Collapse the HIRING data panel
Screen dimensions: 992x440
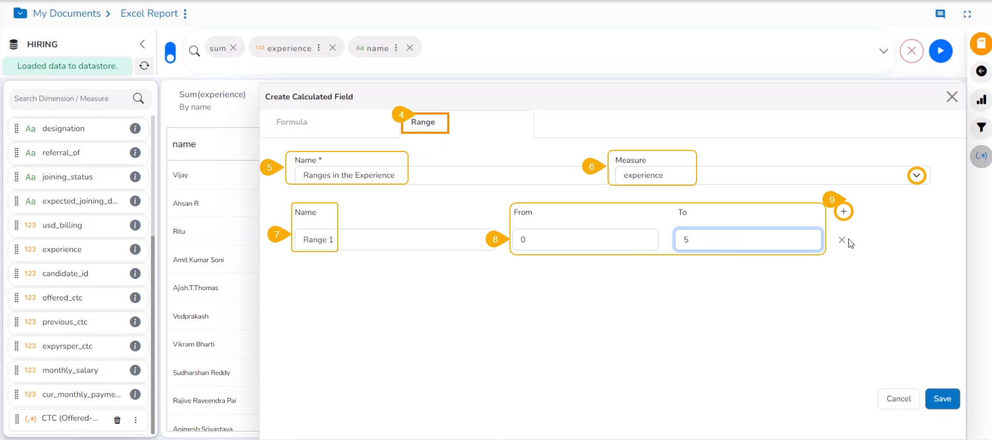(x=142, y=44)
